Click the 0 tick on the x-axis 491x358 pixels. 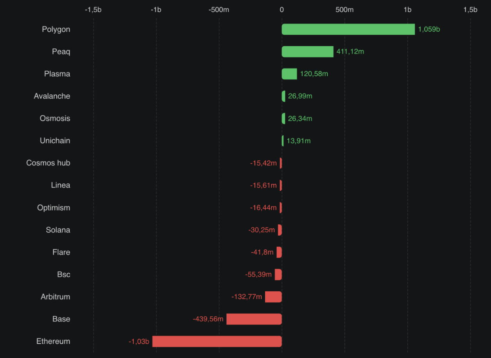281,10
